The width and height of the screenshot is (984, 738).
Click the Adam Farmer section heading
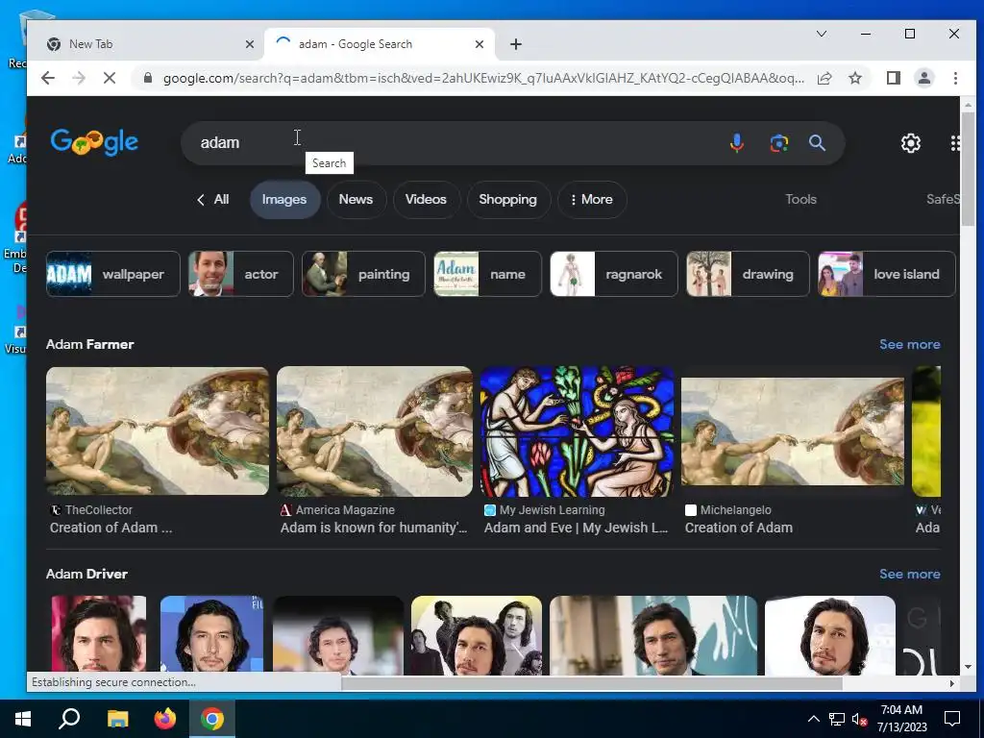89,344
